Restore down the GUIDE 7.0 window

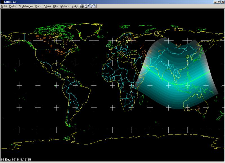[x=219, y=2]
